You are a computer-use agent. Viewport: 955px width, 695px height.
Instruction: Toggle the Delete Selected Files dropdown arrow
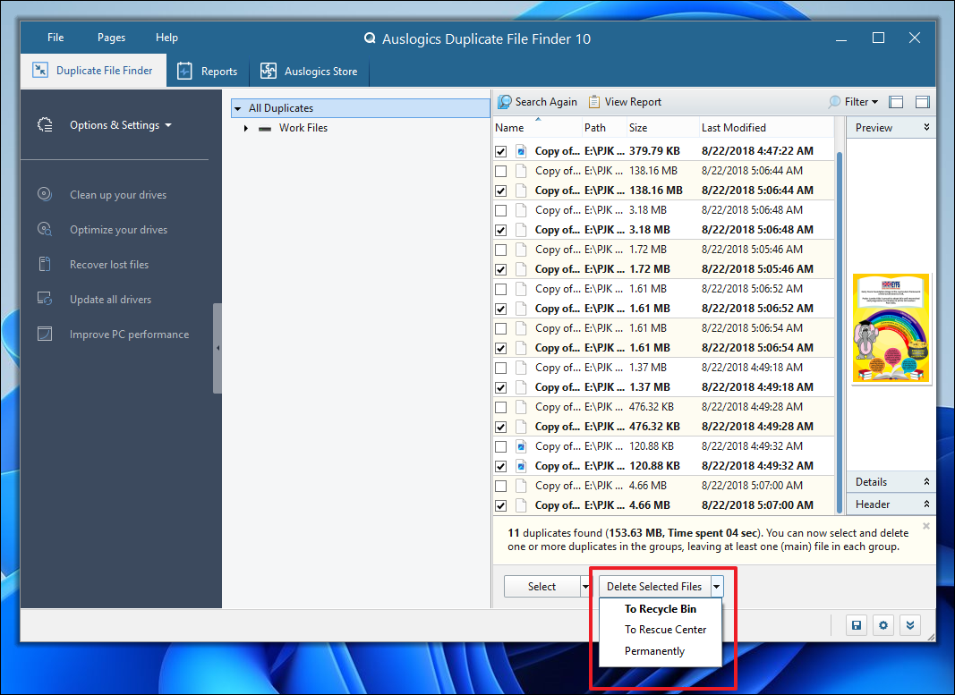[x=717, y=587]
